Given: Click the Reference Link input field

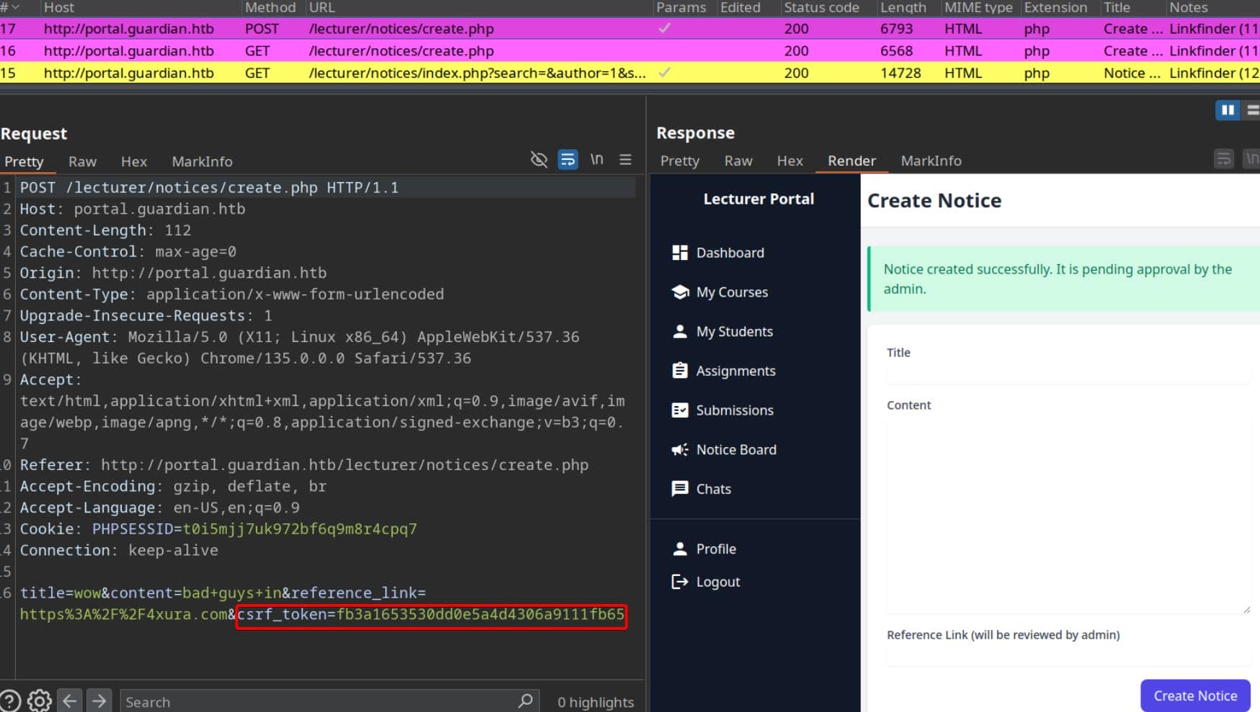Looking at the screenshot, I should coord(1067,655).
